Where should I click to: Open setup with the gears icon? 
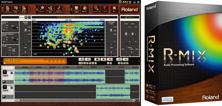(x=96, y=9)
